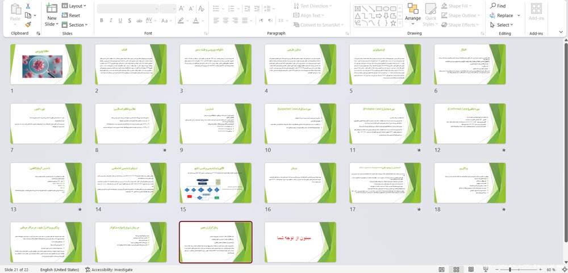Image resolution: width=568 pixels, height=273 pixels.
Task: Click the Format Painter brush icon
Action: point(28,24)
